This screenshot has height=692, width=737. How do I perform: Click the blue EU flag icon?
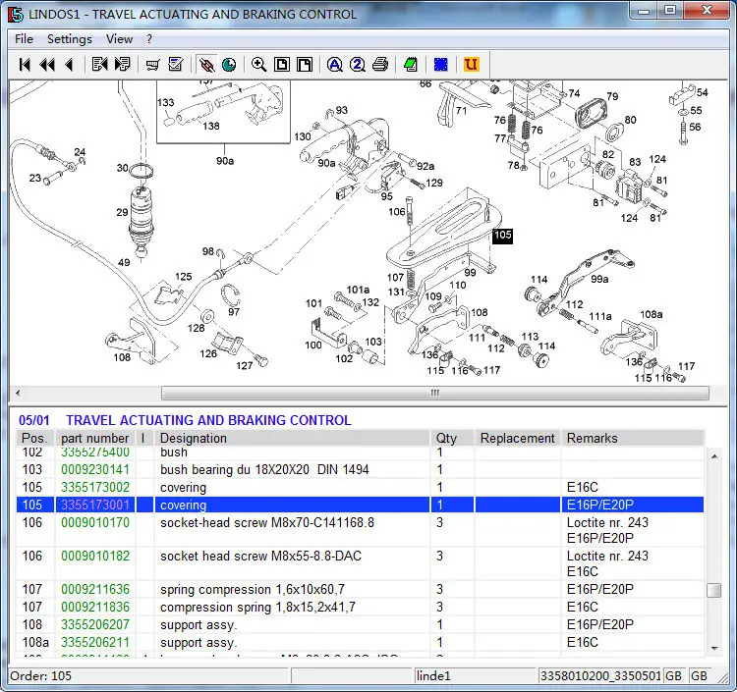(x=440, y=65)
